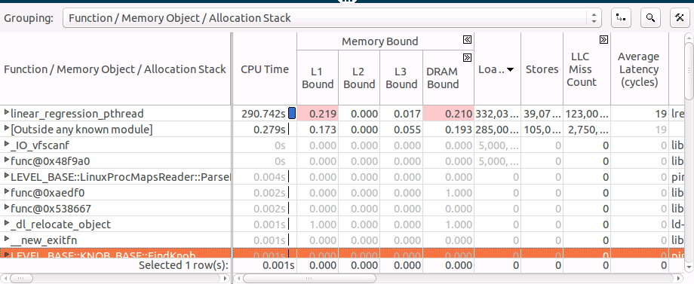The image size is (694, 284).
Task: Expand LEVEL_BASE::LinuxProcMapsReader row
Action: tap(6, 176)
